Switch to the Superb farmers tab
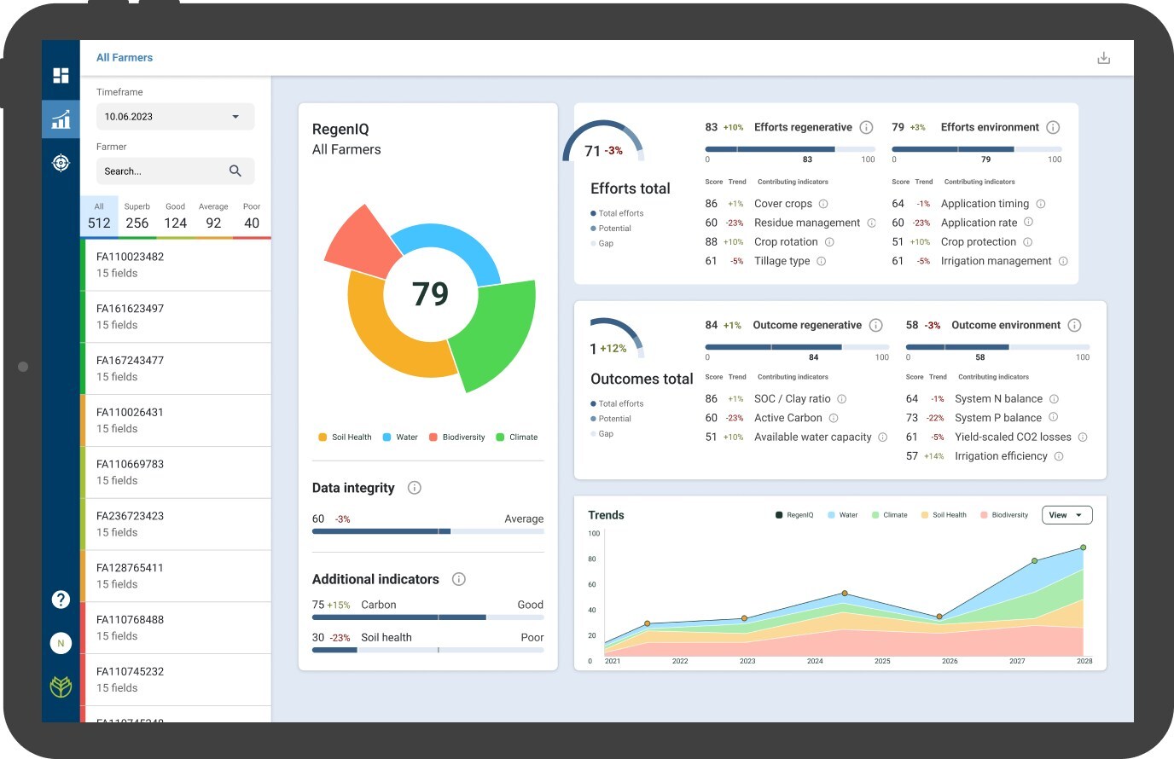Image resolution: width=1174 pixels, height=759 pixels. [137, 217]
